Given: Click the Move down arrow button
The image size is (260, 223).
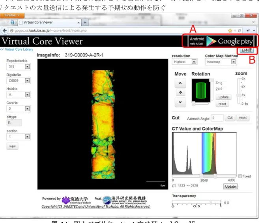Looking at the screenshot, I should point(180,102).
